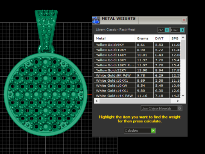This screenshot has width=205, height=154.
Task: Toggle Use Object Materials option
Action: [161, 108]
